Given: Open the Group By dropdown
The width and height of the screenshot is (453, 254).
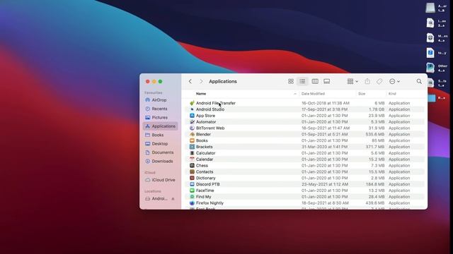Looking at the screenshot, I should coord(352,82).
